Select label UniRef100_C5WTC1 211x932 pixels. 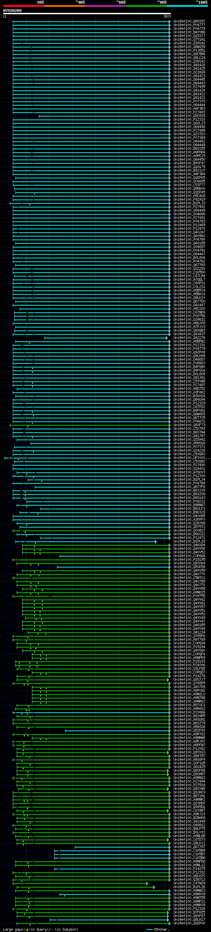point(189,578)
